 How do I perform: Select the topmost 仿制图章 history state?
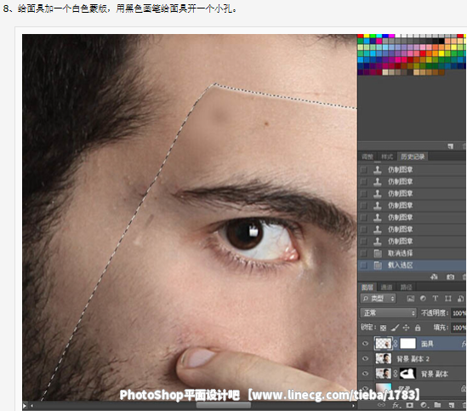tap(413, 170)
